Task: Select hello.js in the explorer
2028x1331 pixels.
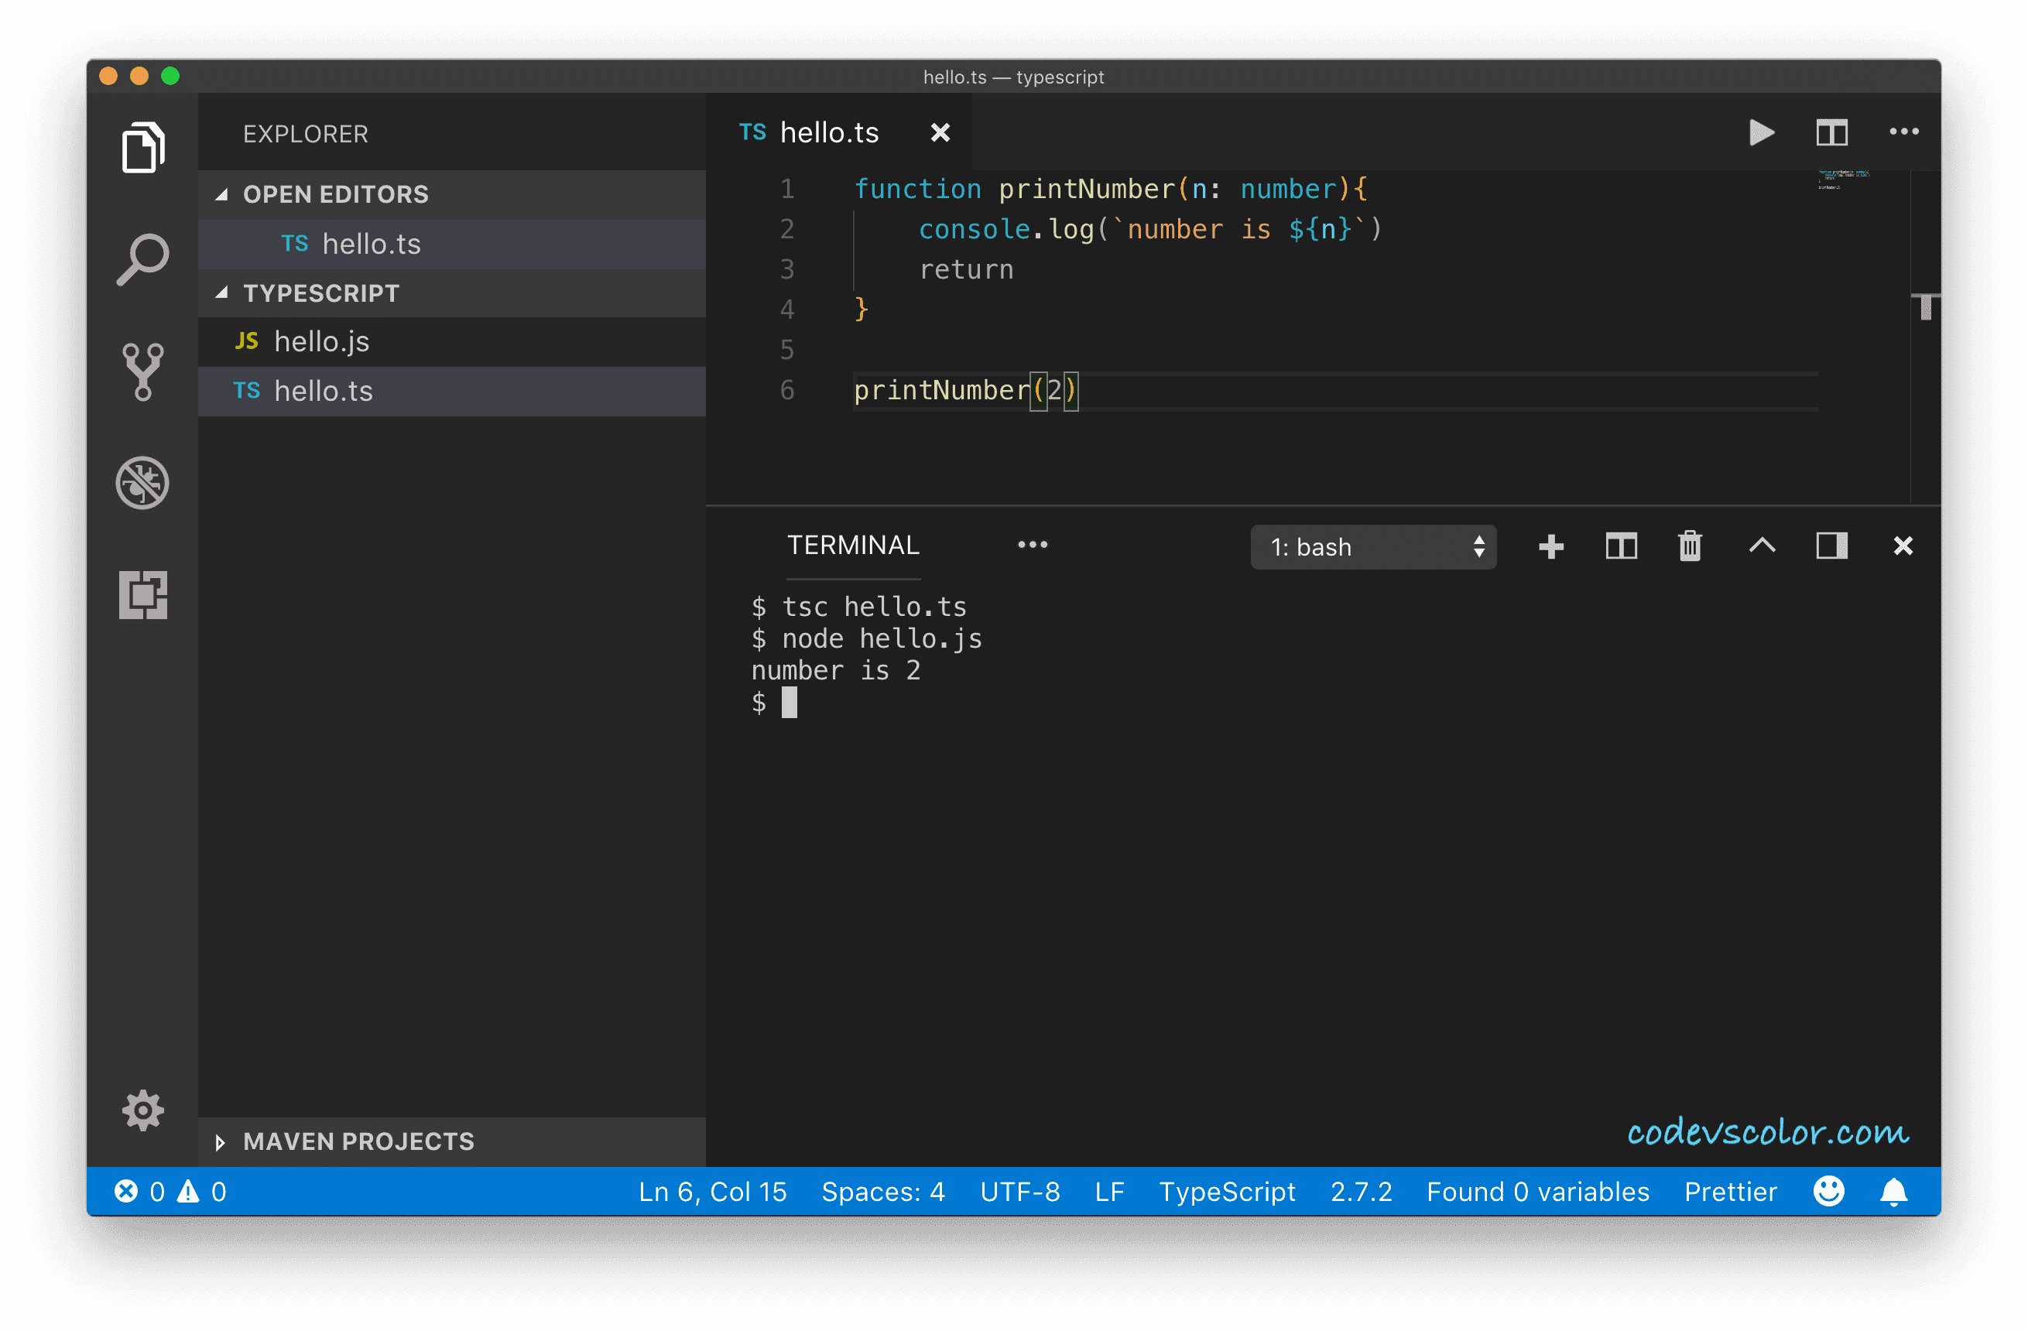Action: click(x=321, y=340)
